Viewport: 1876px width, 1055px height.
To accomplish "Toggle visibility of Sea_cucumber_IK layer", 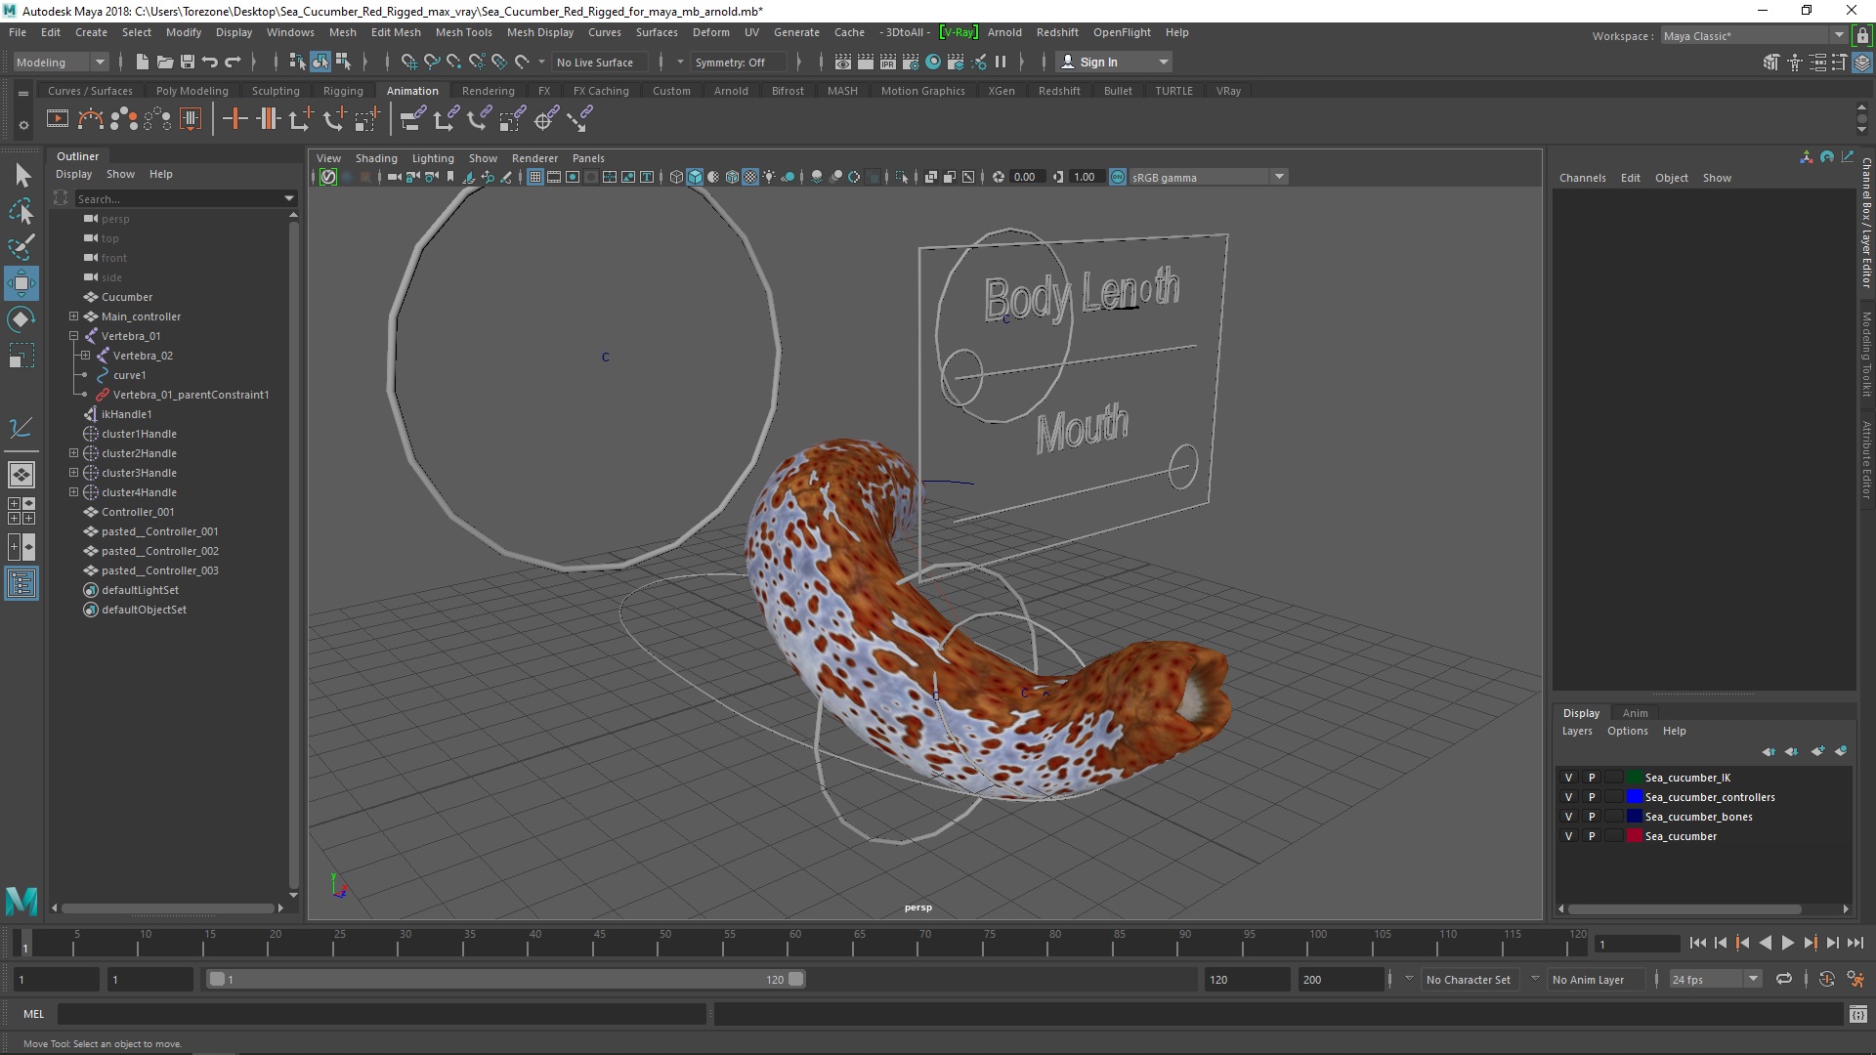I will click(1568, 778).
